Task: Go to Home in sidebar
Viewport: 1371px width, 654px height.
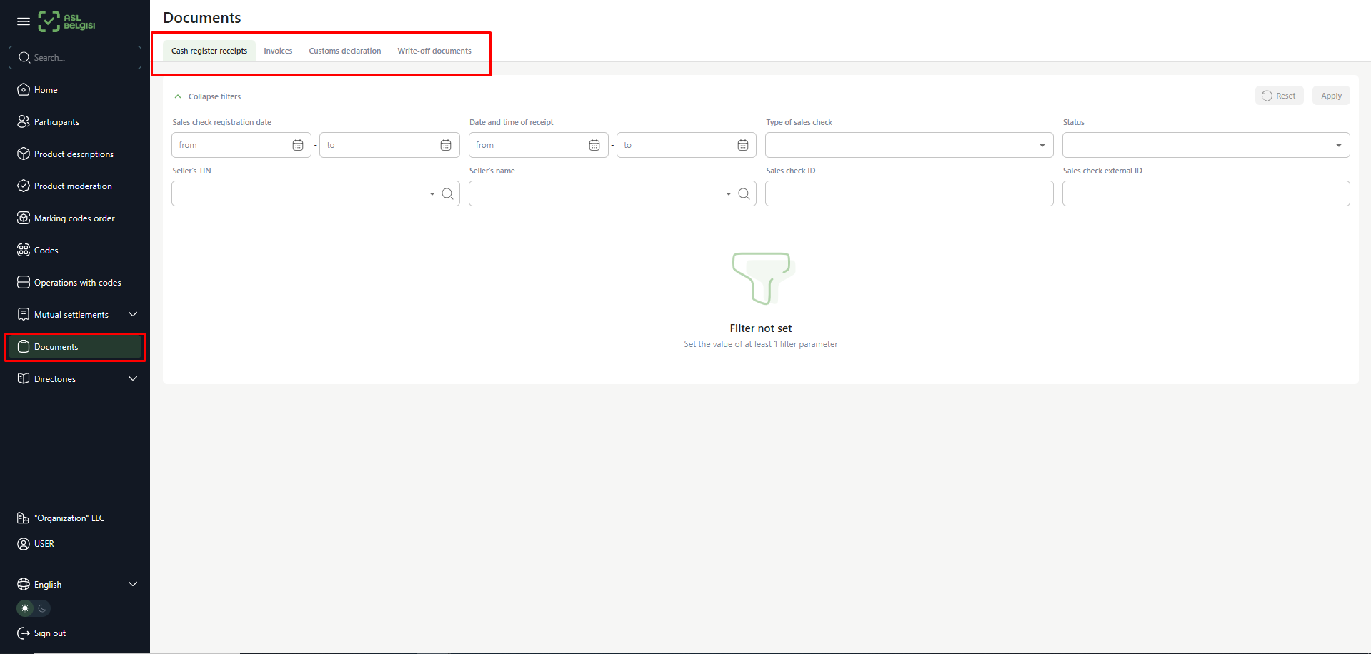Action: point(46,90)
